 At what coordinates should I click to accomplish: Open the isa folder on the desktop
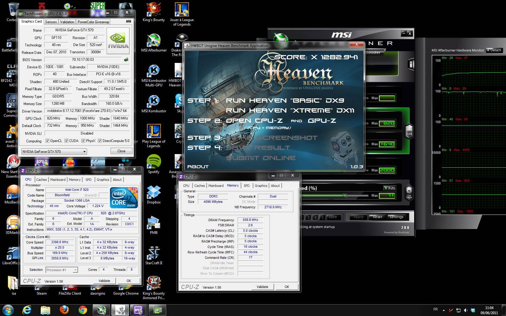pos(14,286)
